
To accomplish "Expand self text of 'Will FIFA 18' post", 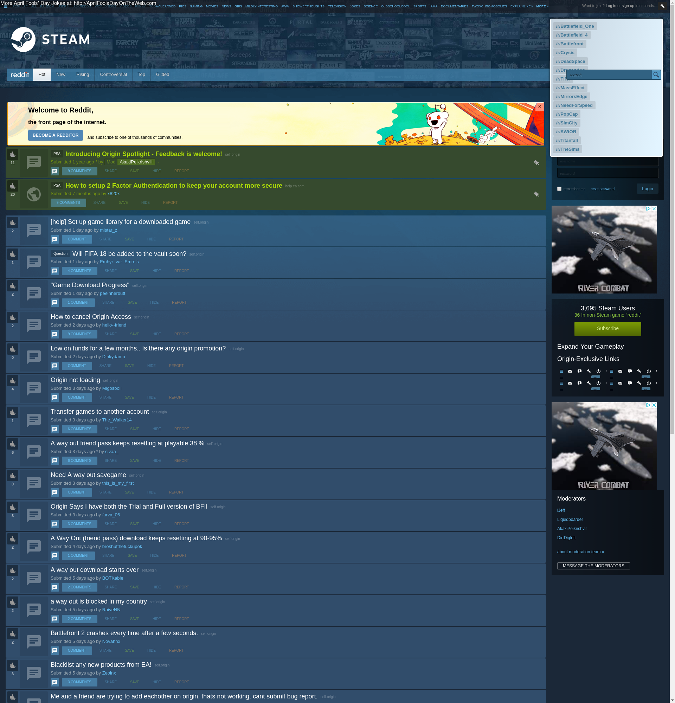I will tap(55, 271).
